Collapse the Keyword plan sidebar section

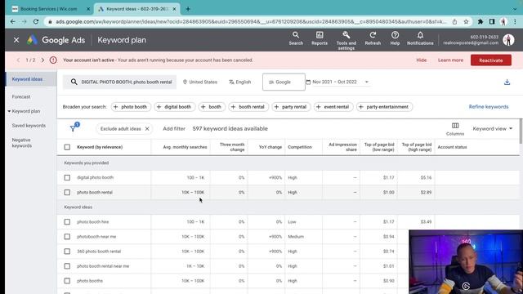9,111
